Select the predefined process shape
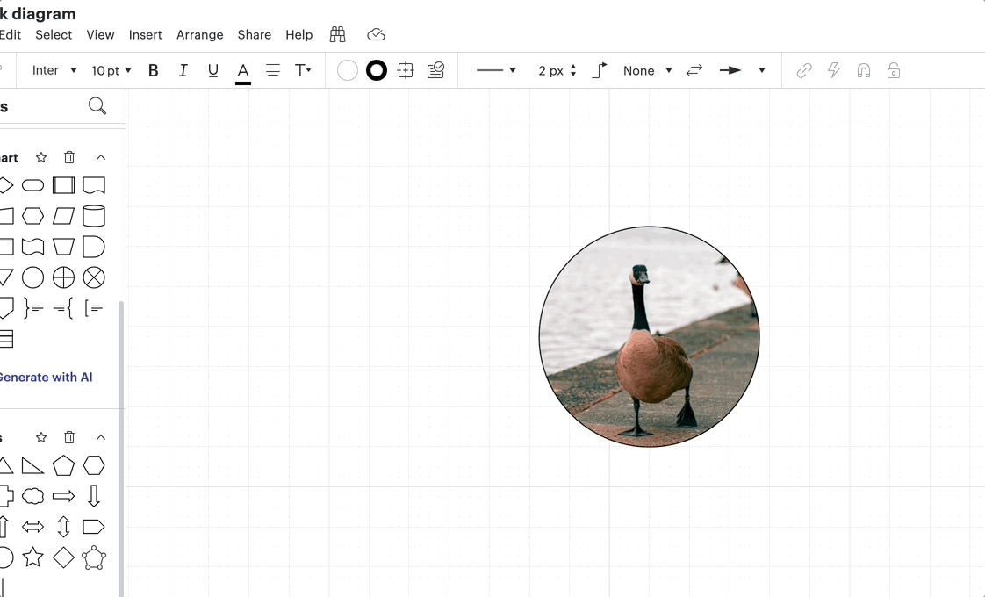This screenshot has height=597, width=985. (x=63, y=185)
